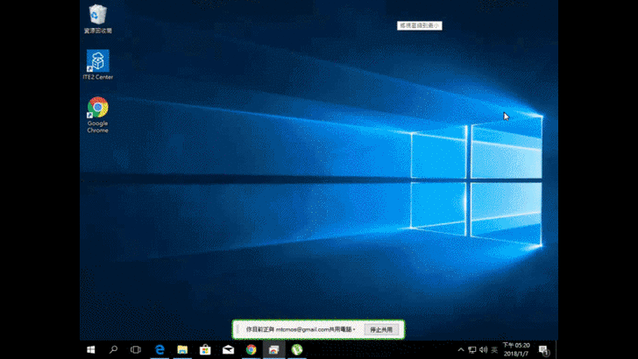The height and width of the screenshot is (359, 638).
Task: Select the active remote desktop taskbar icon
Action: pos(273,349)
